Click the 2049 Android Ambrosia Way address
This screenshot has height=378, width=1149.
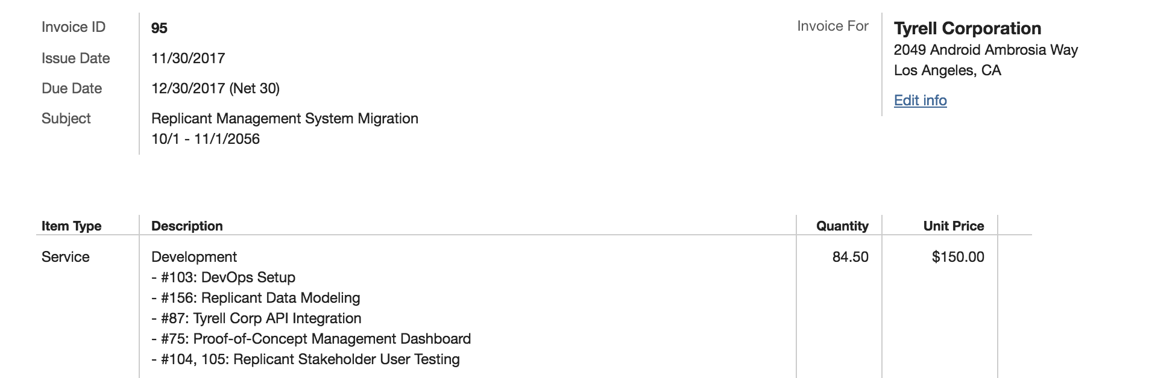coord(985,50)
